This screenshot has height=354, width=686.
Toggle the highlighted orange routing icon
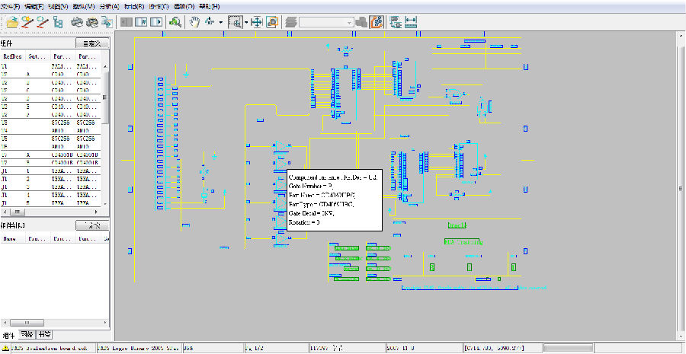376,22
